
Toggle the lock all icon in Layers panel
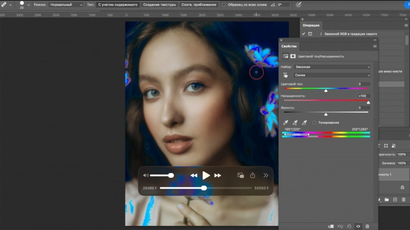click(x=393, y=146)
